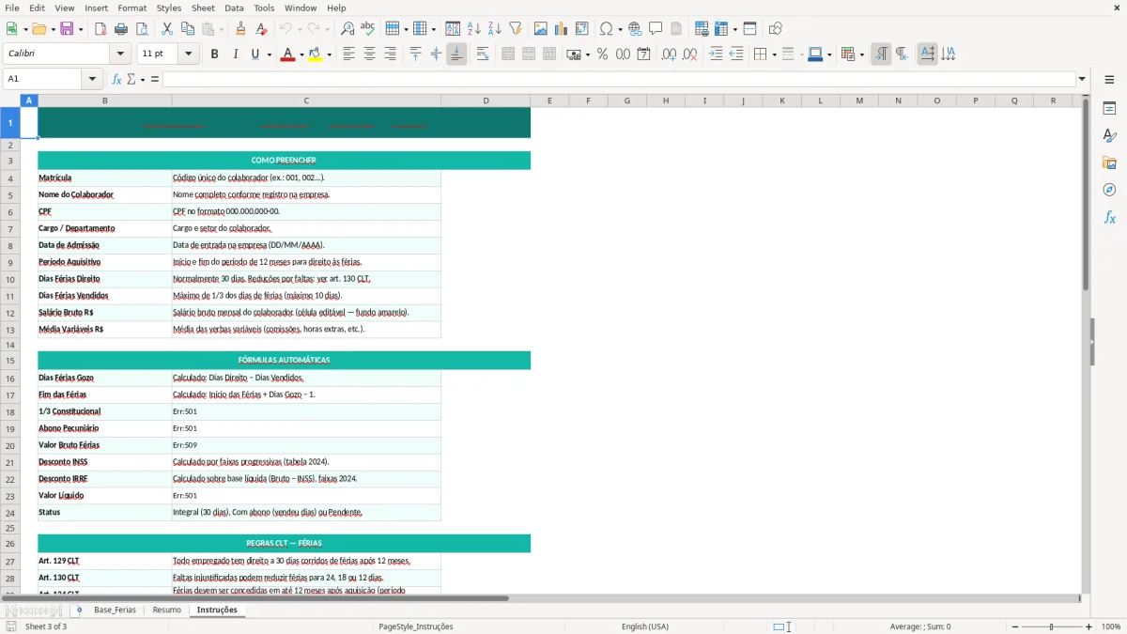The image size is (1127, 634).
Task: Select column C header
Action: pos(306,101)
